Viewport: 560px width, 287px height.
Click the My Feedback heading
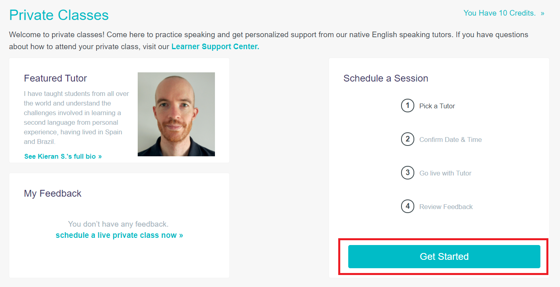52,193
